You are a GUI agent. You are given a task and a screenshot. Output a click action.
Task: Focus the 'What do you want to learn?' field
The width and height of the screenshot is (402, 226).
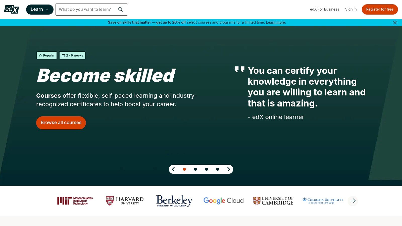pos(85,10)
